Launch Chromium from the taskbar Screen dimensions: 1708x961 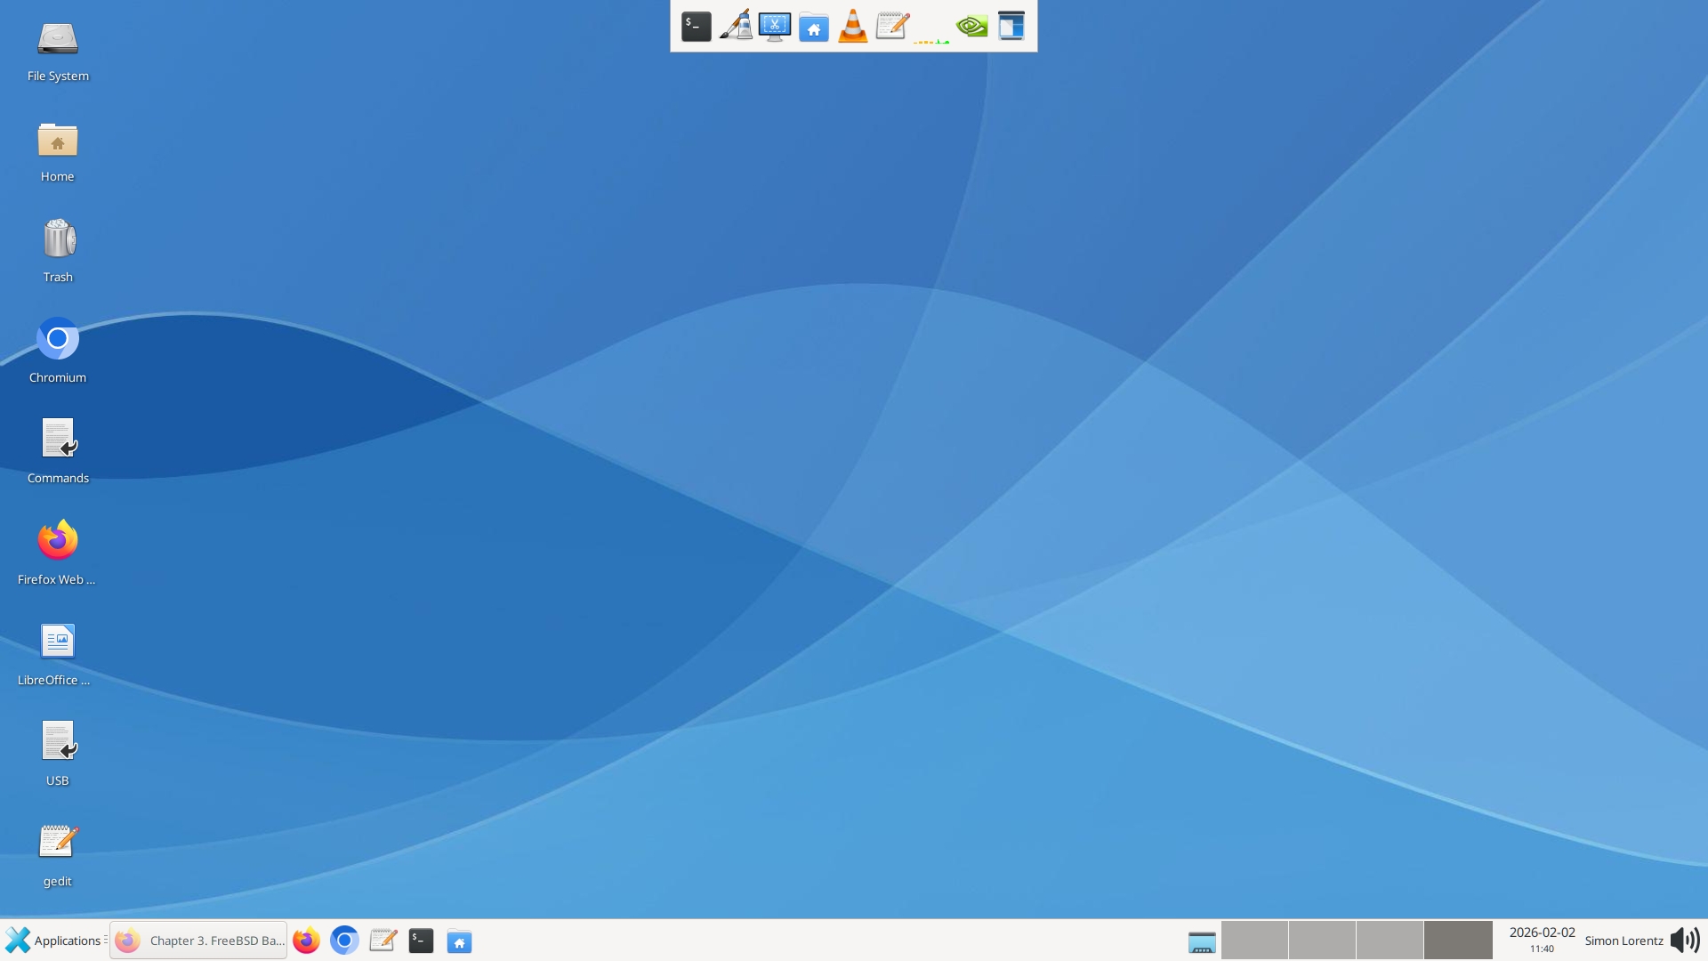344,940
